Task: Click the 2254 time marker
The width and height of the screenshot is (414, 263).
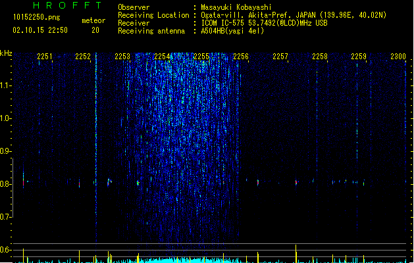Action: coord(162,57)
